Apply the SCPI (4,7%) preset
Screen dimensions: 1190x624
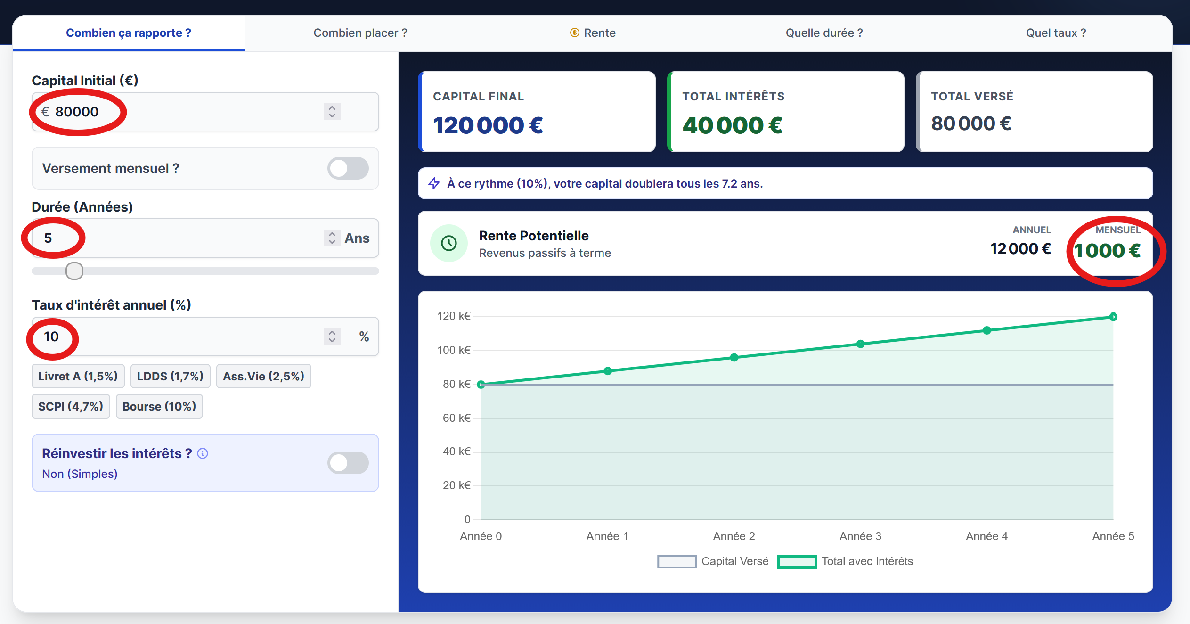click(70, 406)
